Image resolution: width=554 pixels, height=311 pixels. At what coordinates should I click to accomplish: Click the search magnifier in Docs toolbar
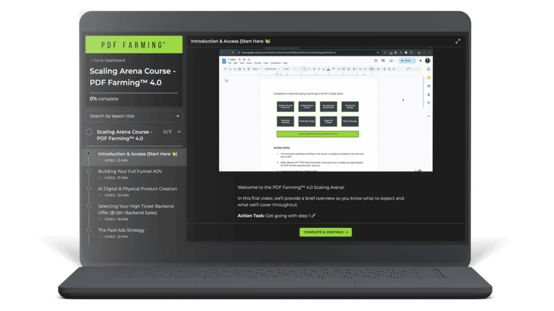225,69
